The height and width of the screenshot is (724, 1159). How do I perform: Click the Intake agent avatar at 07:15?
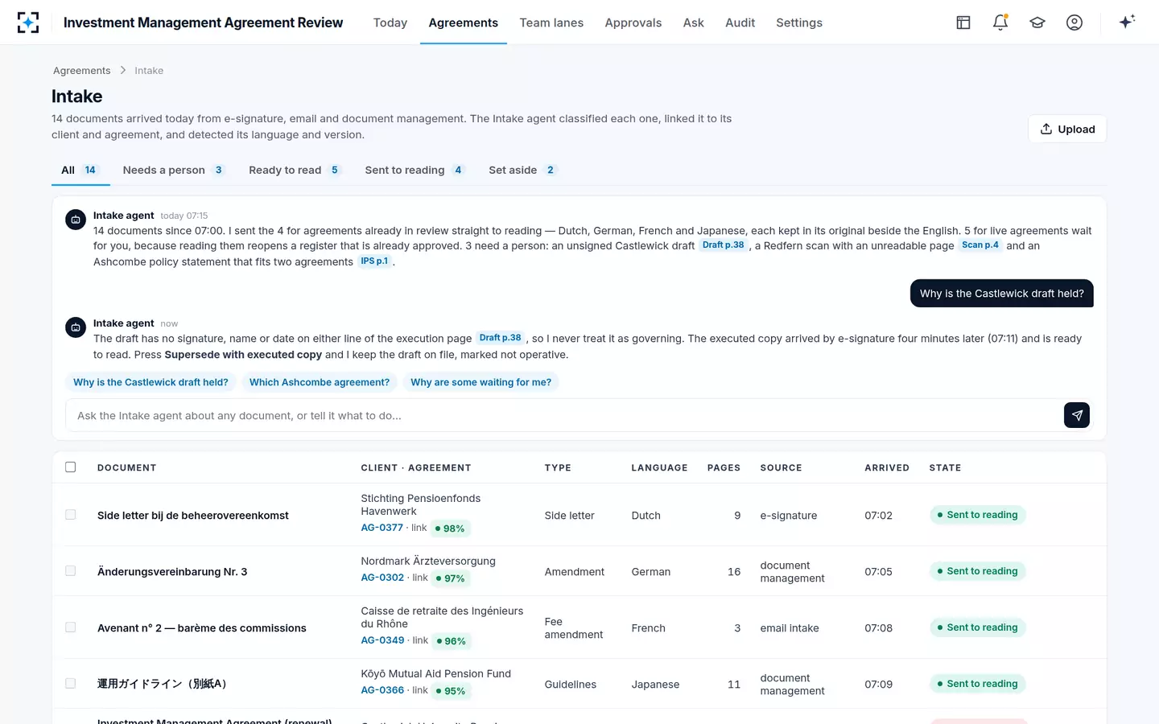pyautogui.click(x=76, y=220)
